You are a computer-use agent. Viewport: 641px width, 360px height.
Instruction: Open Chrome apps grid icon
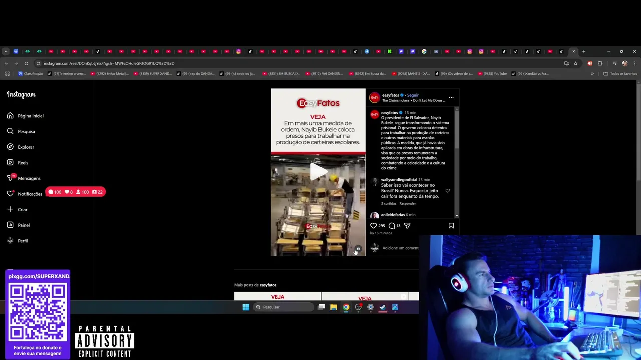click(x=7, y=74)
